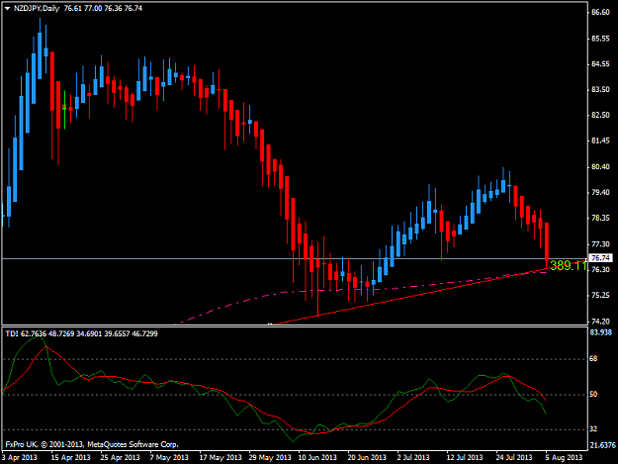Screen dimensions: 618x464
Task: Click the current price label 76.74
Action: (x=600, y=258)
